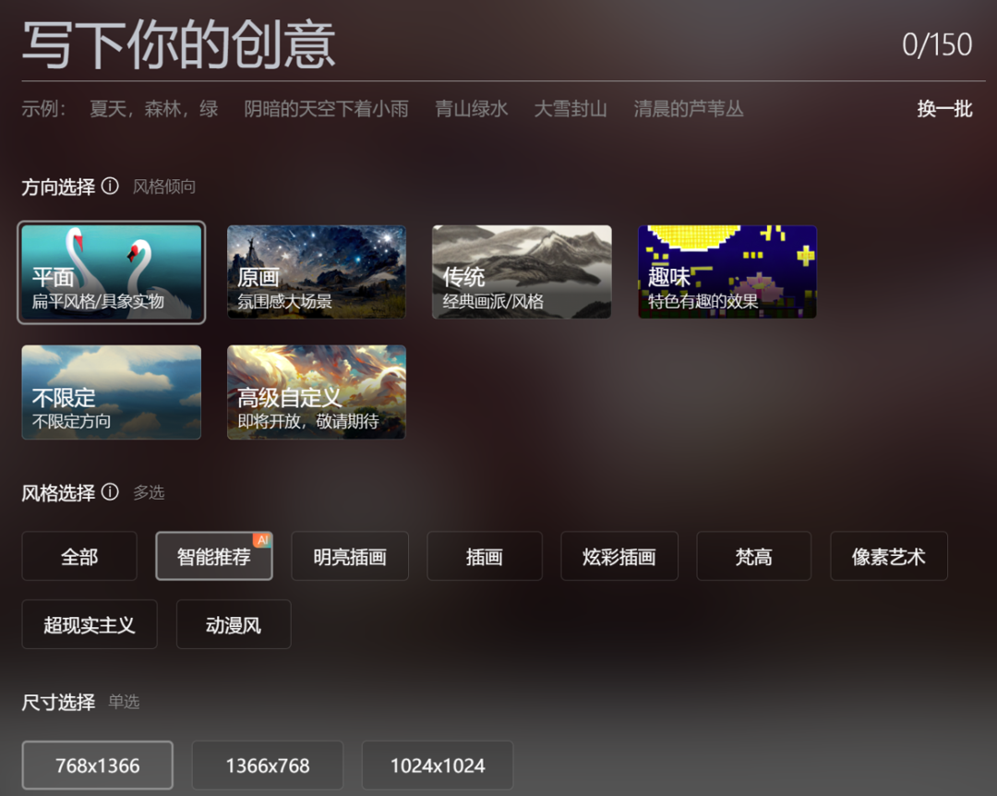997x796 pixels.
Task: Choose the 不限定 direction option
Action: coord(111,392)
